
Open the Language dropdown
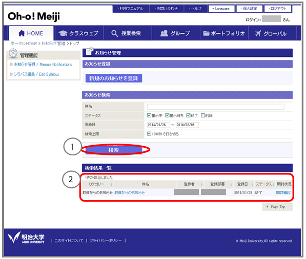(221, 9)
